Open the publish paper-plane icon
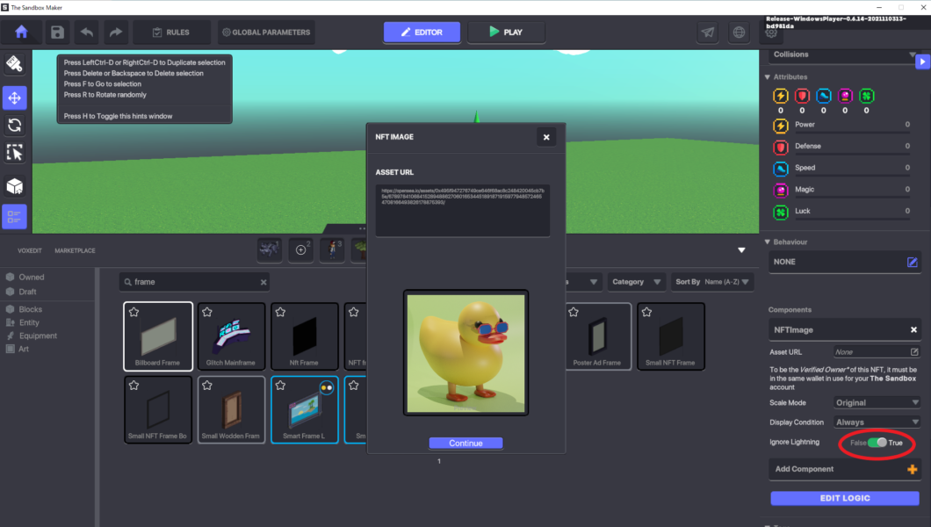Viewport: 931px width, 527px height. point(708,32)
